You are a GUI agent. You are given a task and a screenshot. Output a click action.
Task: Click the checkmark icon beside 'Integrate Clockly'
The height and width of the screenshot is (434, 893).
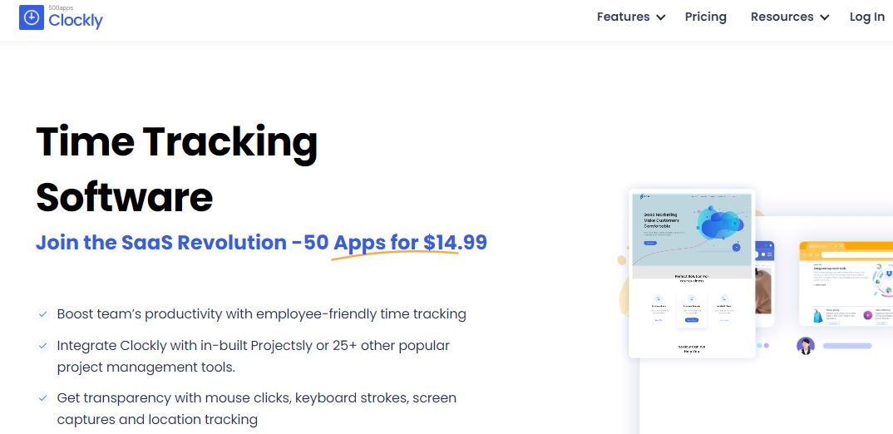click(x=42, y=345)
